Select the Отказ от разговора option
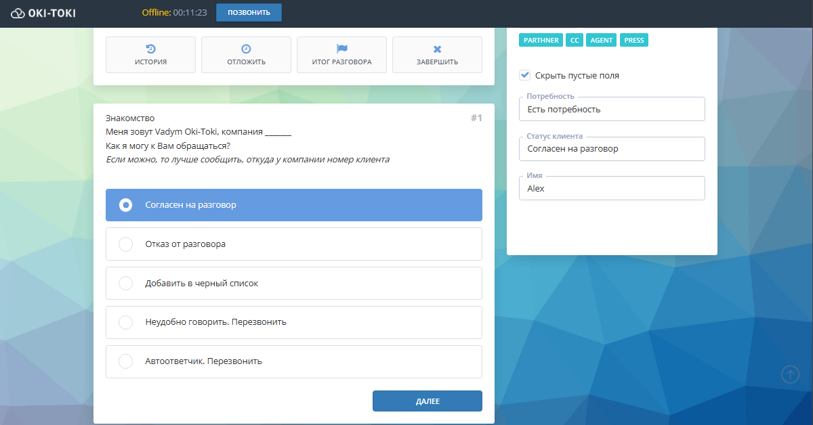 pyautogui.click(x=294, y=244)
